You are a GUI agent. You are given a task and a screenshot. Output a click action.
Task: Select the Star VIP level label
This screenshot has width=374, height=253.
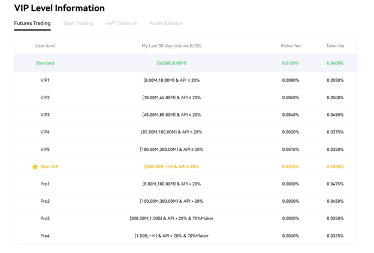[x=50, y=167]
